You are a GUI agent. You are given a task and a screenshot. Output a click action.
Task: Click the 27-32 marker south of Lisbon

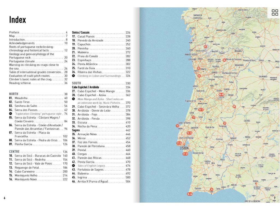tap(185, 154)
